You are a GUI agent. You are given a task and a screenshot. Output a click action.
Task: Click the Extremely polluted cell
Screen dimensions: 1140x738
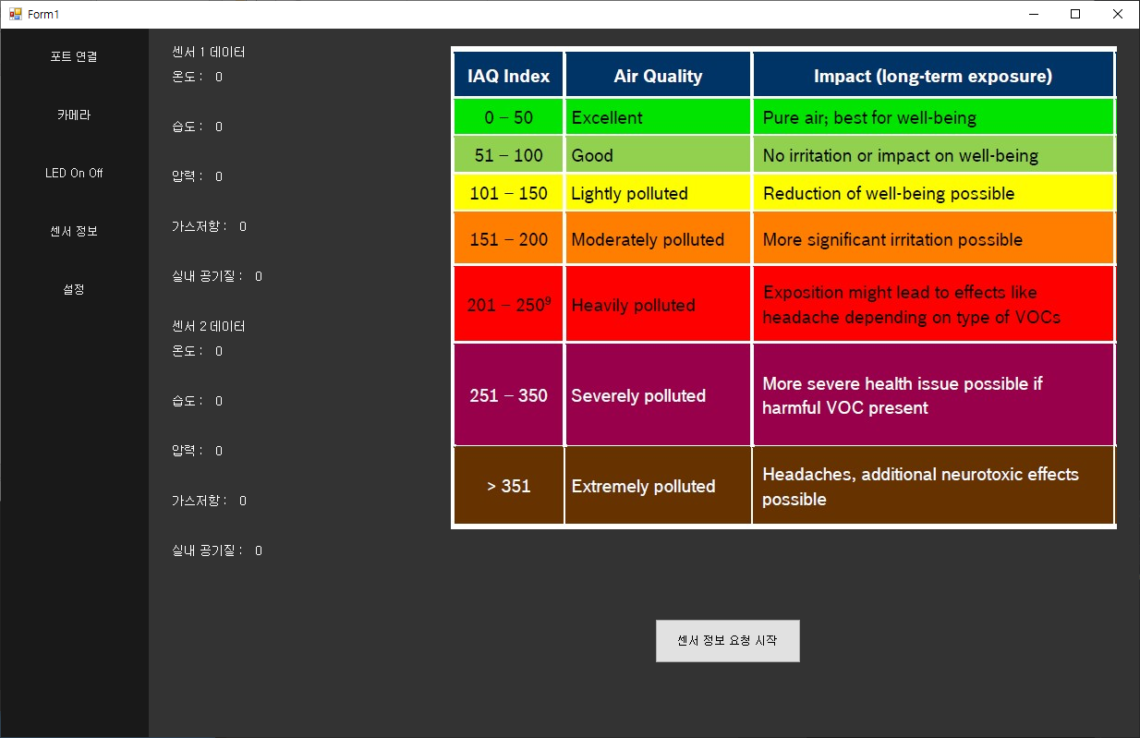tap(659, 486)
